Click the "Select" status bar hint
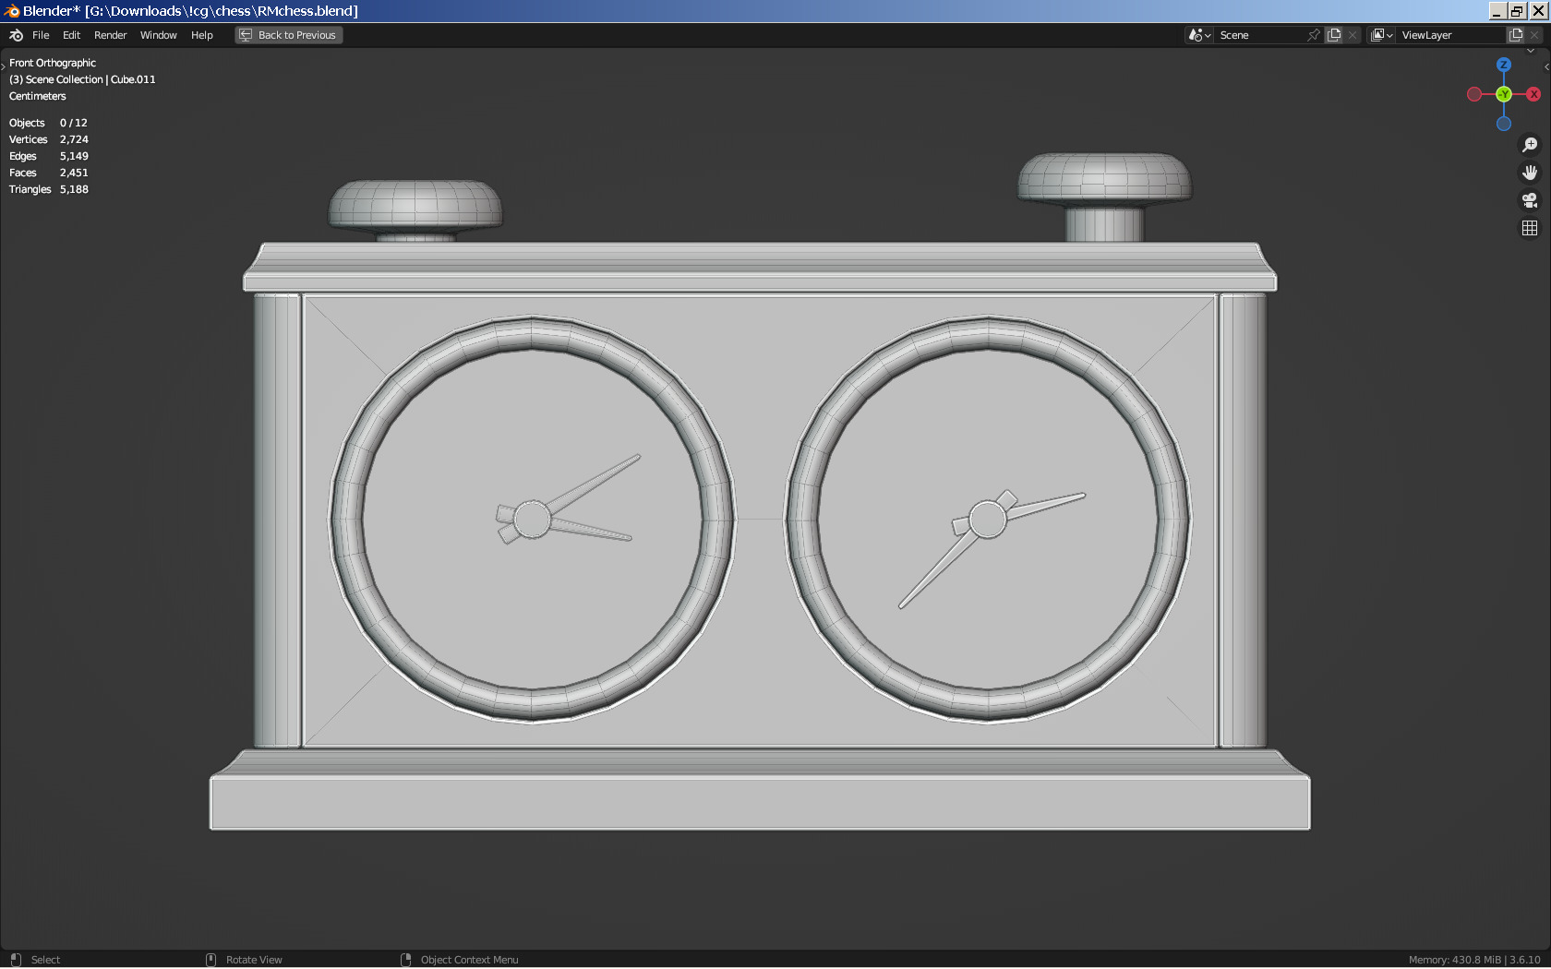This screenshot has width=1551, height=969. pos(45,960)
